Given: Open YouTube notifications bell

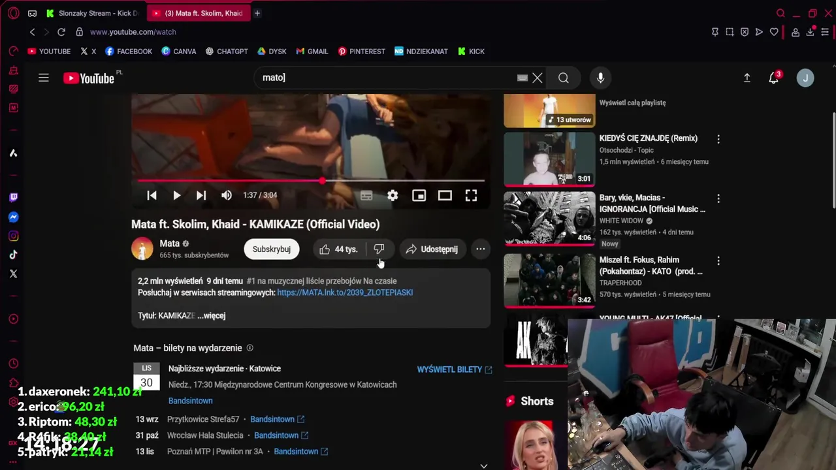Looking at the screenshot, I should click(774, 78).
